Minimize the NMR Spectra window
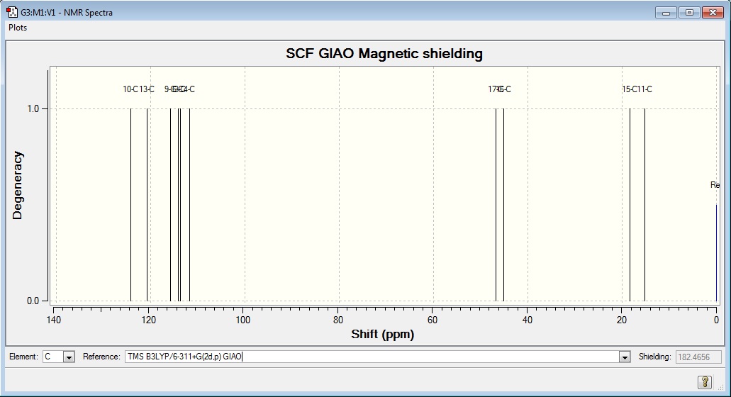The width and height of the screenshot is (731, 397). coord(666,13)
